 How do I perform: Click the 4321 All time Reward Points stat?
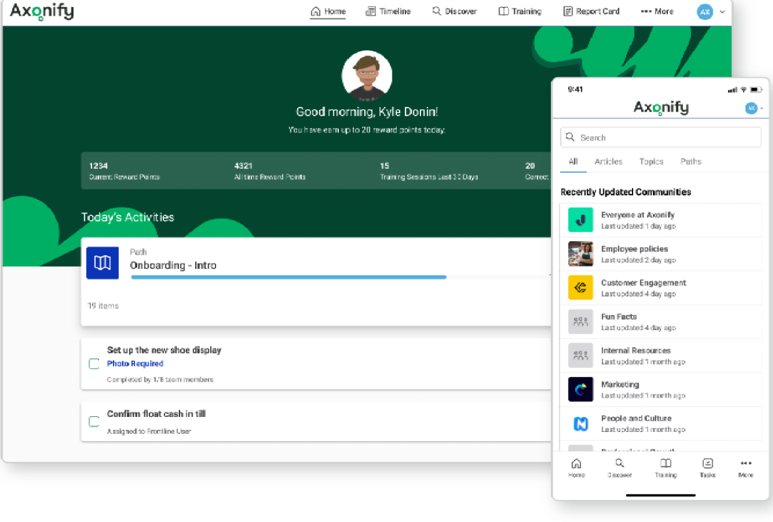point(270,171)
